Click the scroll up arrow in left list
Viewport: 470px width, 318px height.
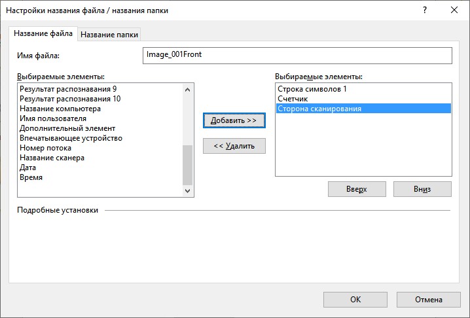click(x=188, y=90)
